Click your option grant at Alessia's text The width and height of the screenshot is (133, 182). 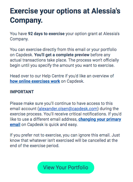click(93, 34)
